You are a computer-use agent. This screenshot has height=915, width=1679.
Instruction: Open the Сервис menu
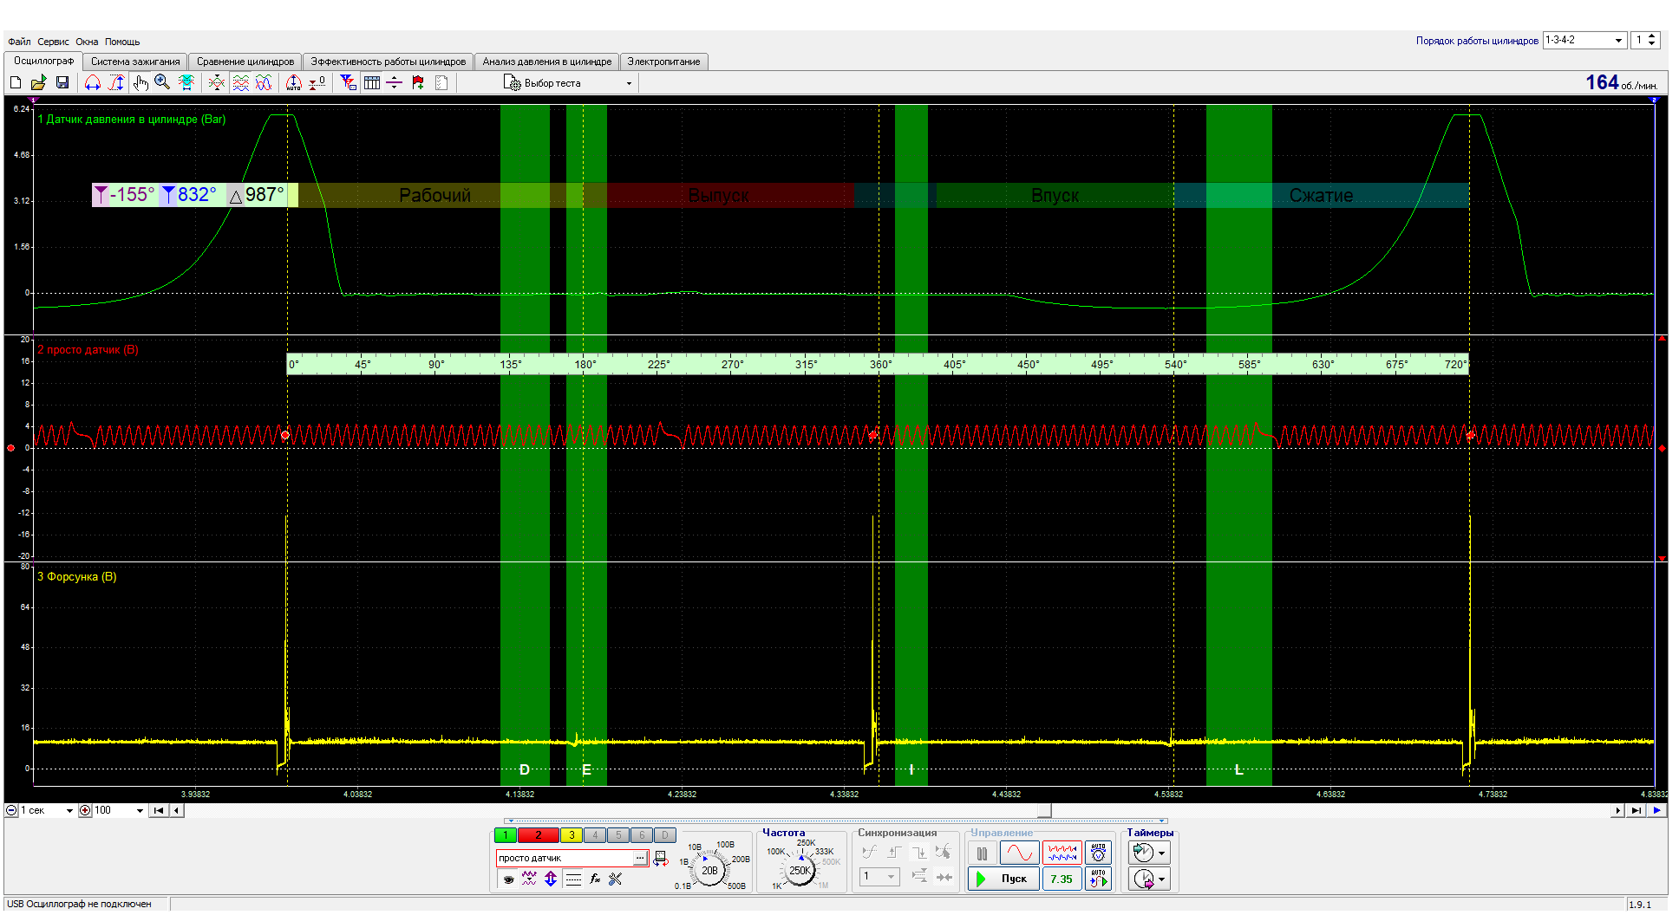coord(53,42)
